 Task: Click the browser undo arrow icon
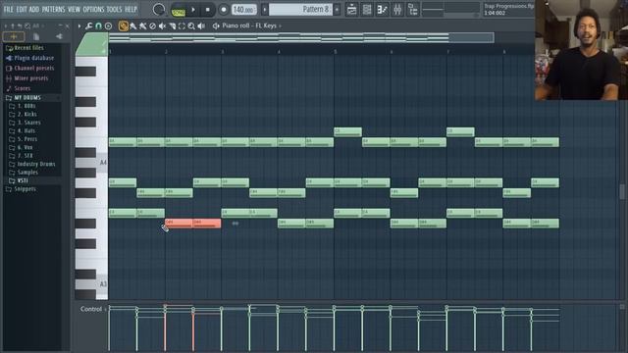click(20, 26)
